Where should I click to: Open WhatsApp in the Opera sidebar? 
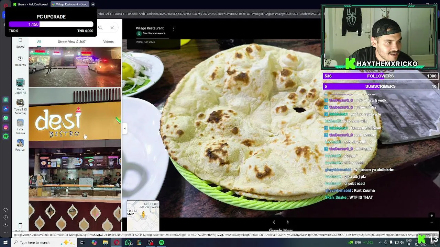(6, 118)
